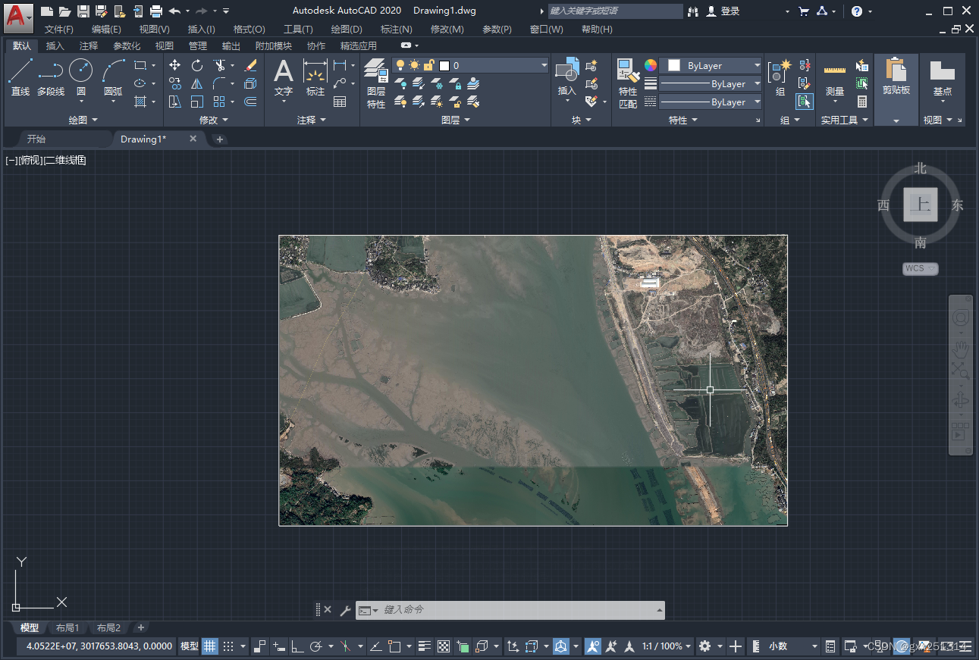Image resolution: width=979 pixels, height=660 pixels.
Task: Select the 直线 (Line) drawing tool
Action: (20, 77)
